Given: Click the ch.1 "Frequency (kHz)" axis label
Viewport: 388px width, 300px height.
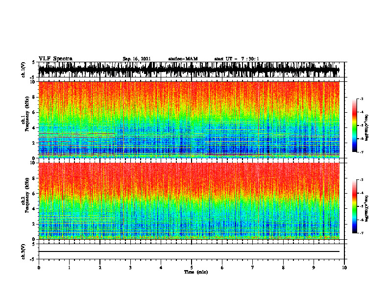Looking at the screenshot, I should (27, 114).
